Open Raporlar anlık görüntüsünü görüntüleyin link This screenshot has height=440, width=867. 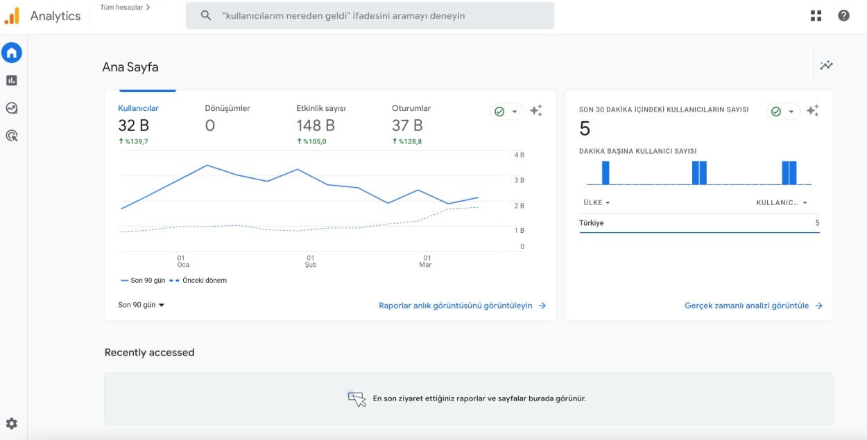pos(462,306)
